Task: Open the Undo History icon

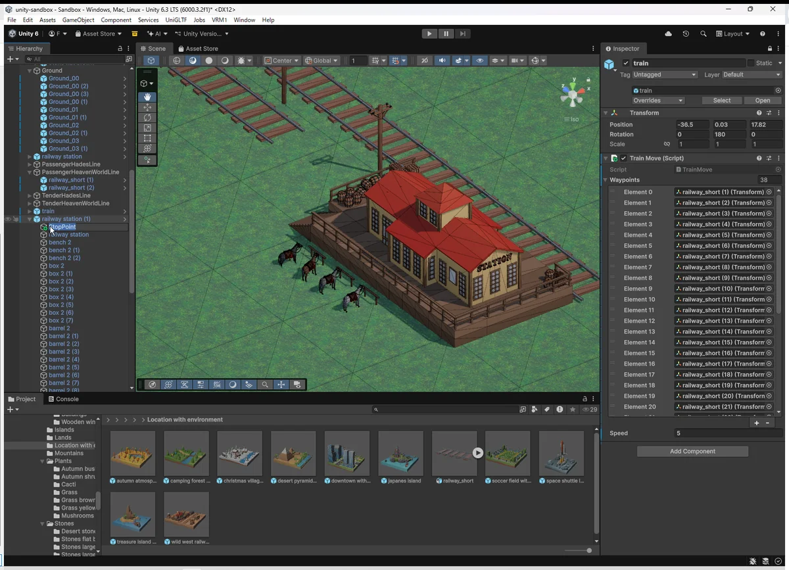Action: pyautogui.click(x=686, y=34)
